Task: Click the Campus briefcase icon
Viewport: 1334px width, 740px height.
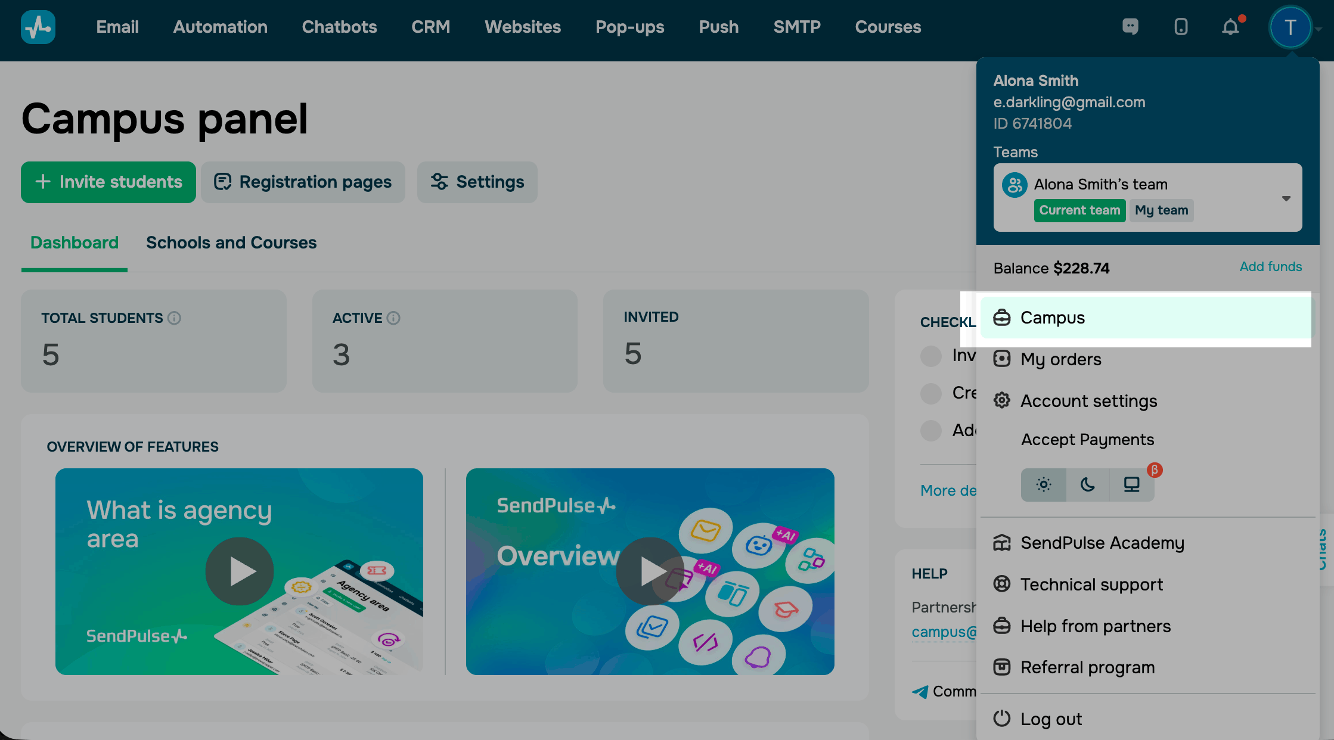Action: pyautogui.click(x=1002, y=318)
